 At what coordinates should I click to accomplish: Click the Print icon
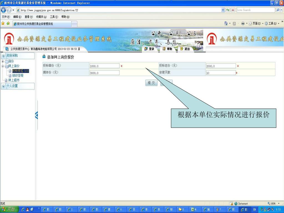click(243, 24)
